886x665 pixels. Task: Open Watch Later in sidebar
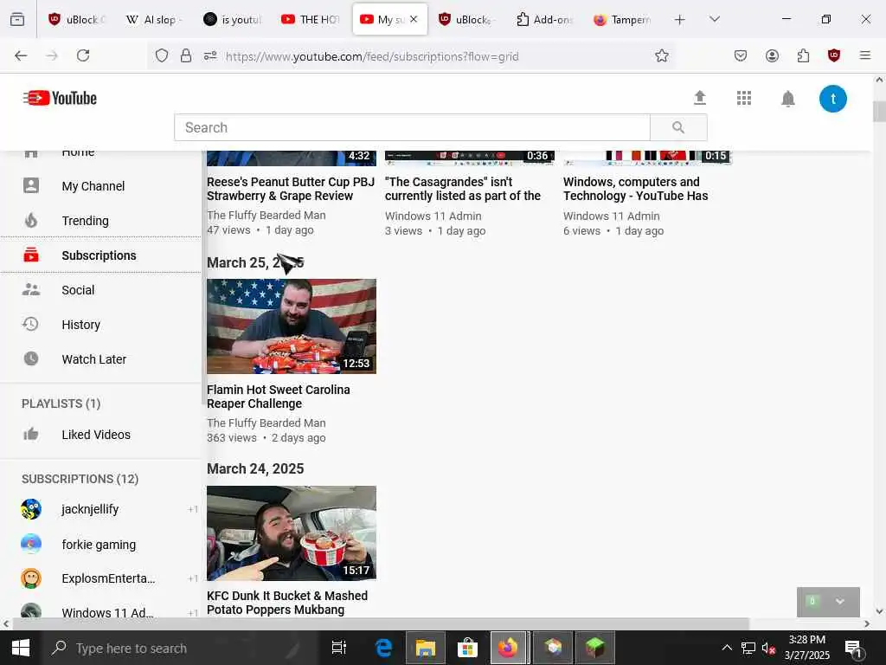(100, 359)
